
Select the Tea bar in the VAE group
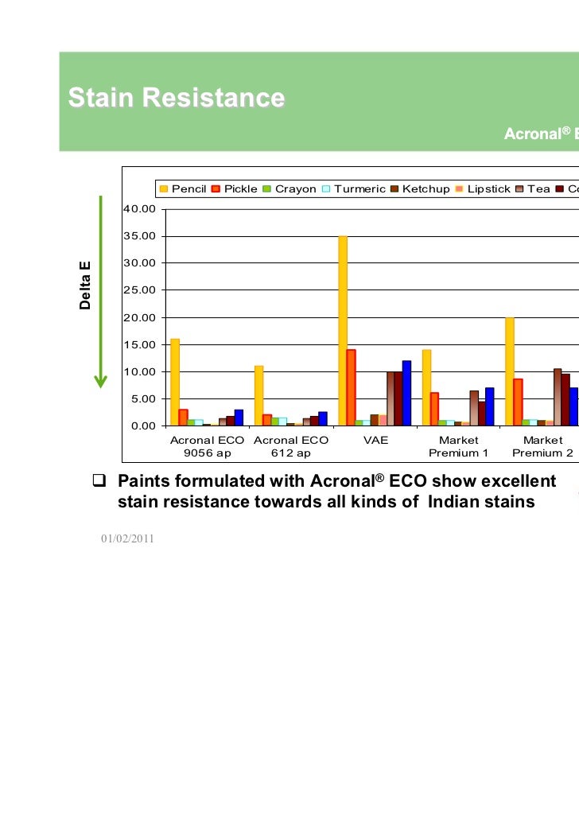pyautogui.click(x=391, y=399)
